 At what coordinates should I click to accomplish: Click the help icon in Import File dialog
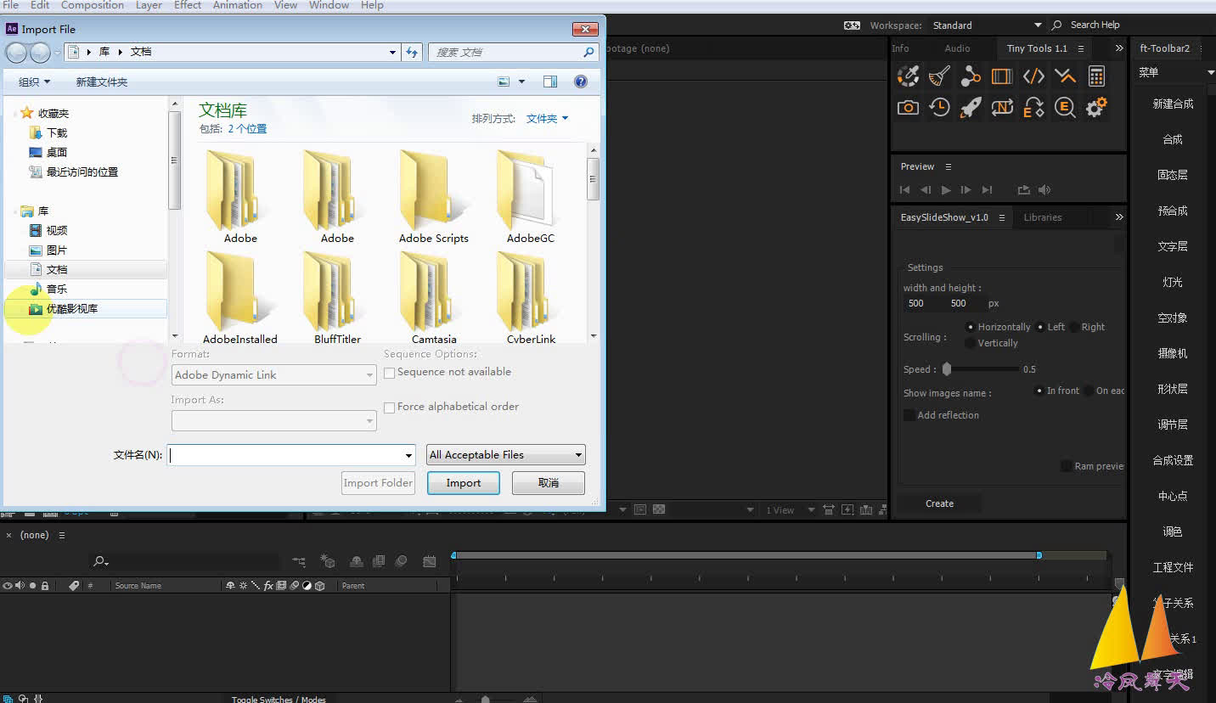click(x=581, y=82)
